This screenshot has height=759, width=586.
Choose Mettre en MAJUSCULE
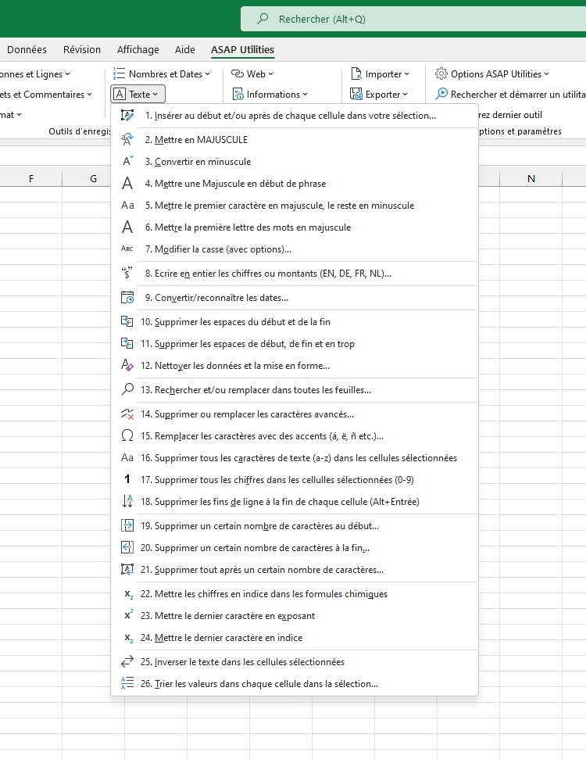295,139
